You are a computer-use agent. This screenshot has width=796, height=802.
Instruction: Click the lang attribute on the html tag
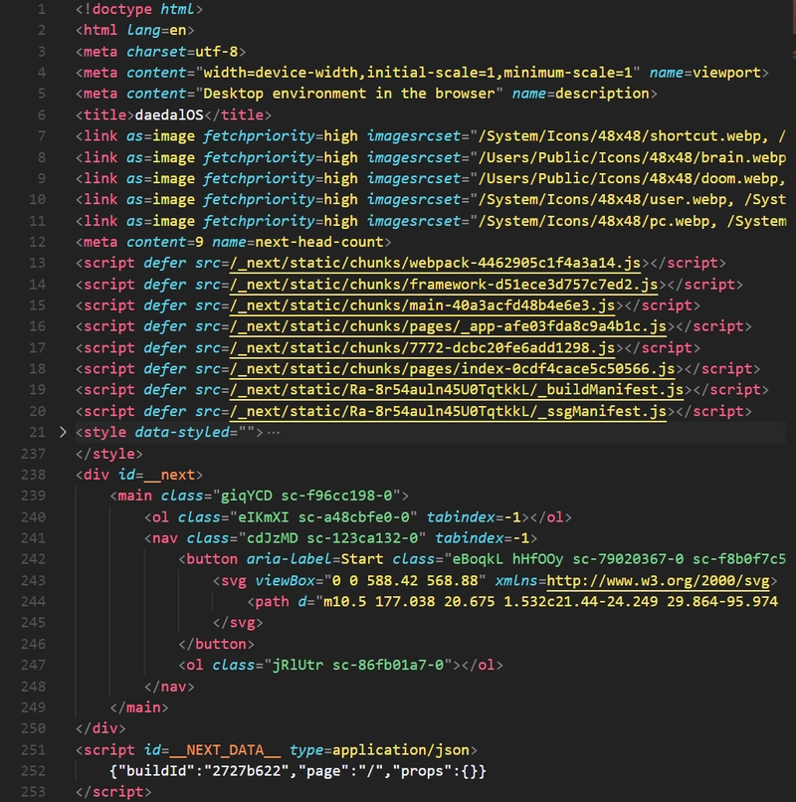pyautogui.click(x=143, y=30)
